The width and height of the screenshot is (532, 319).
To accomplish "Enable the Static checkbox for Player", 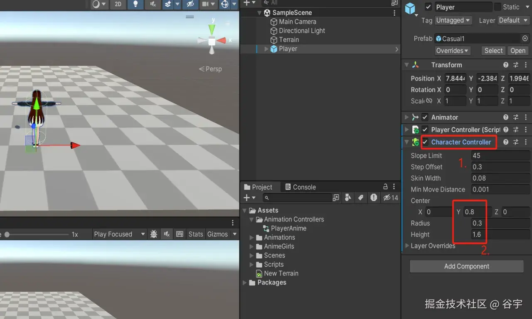I will pyautogui.click(x=498, y=7).
